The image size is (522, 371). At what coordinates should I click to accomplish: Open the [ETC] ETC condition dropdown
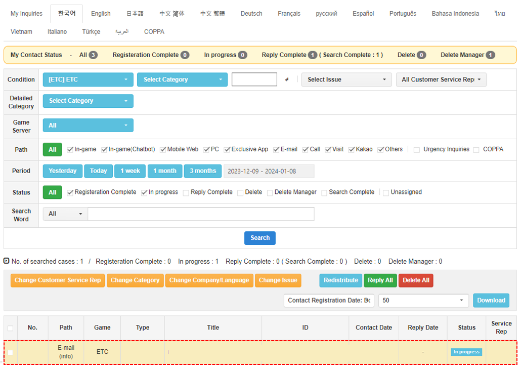88,79
